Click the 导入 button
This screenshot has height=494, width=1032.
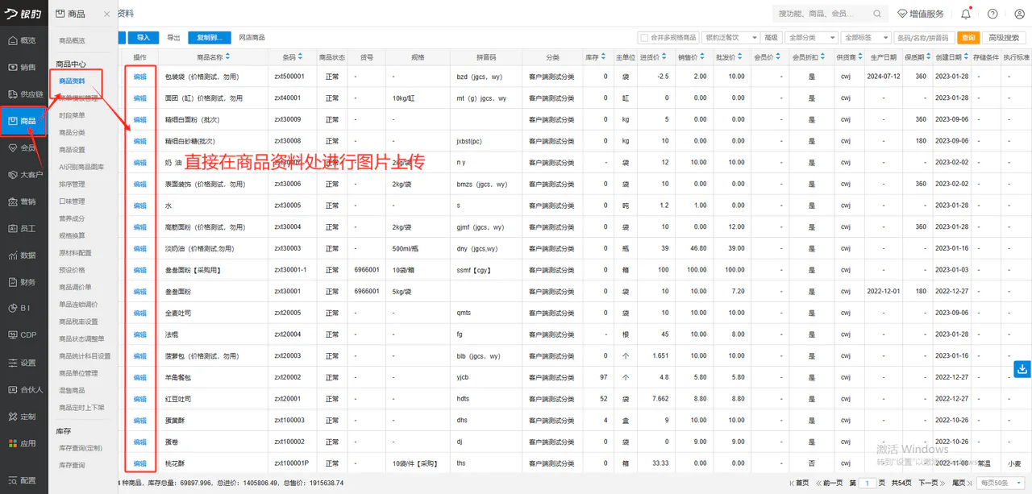144,38
